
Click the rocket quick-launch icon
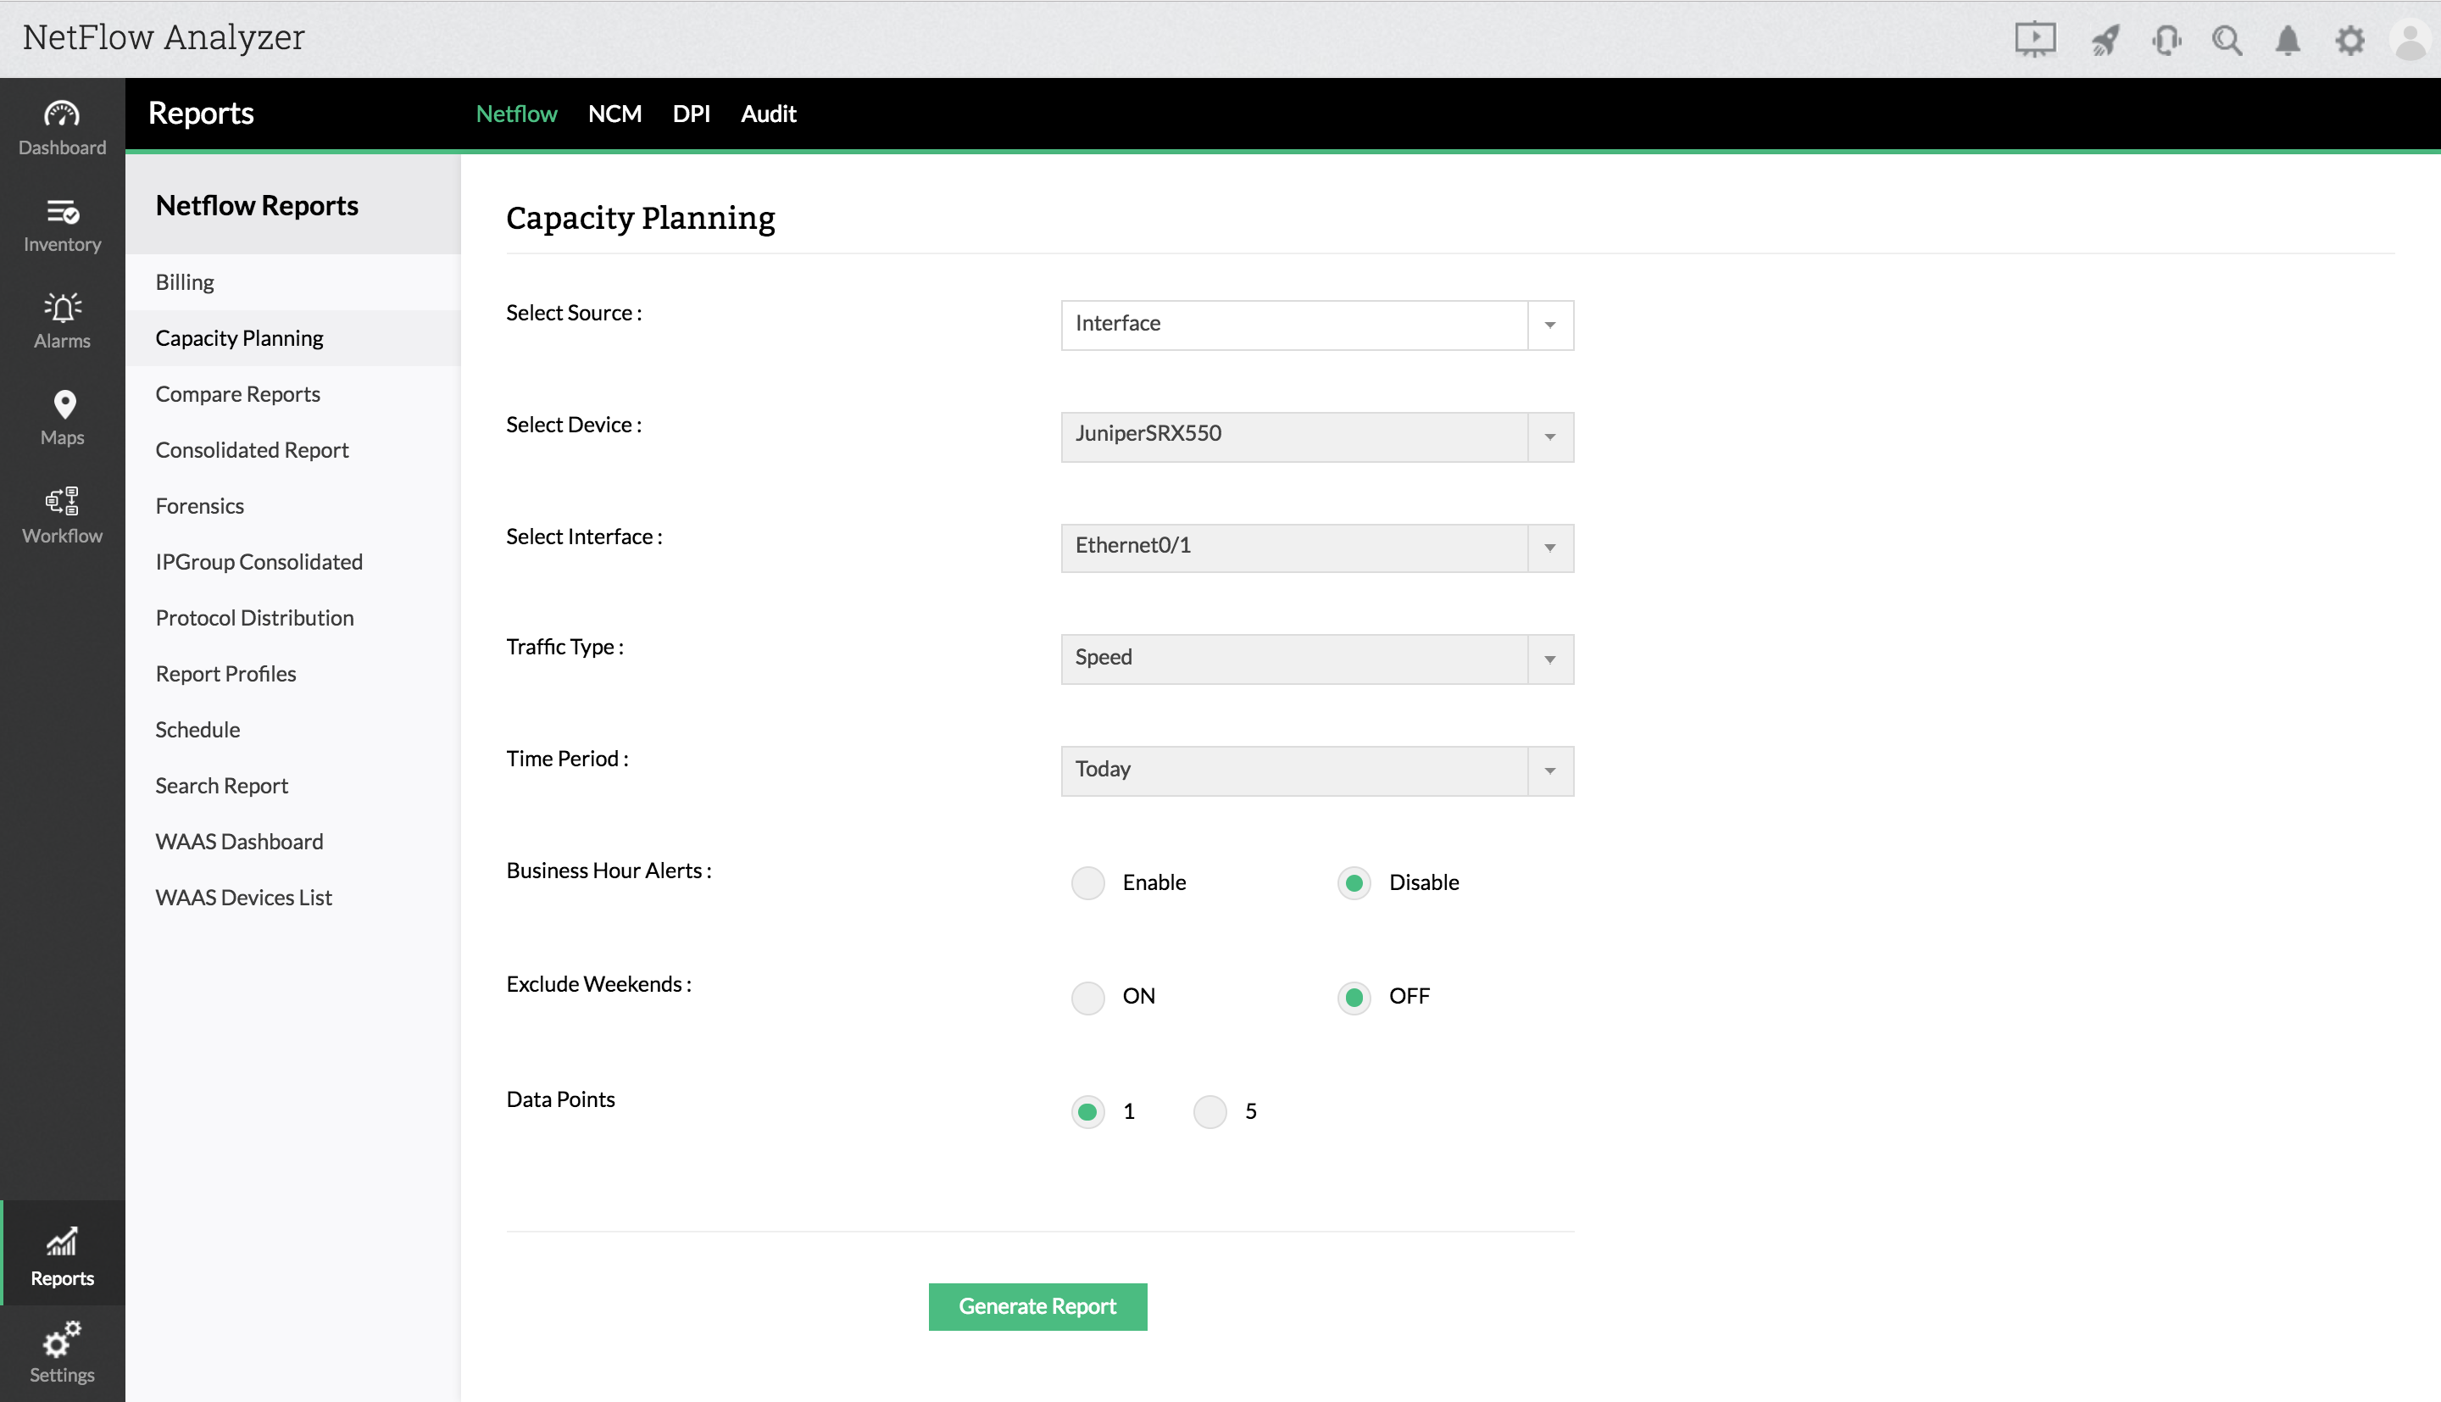click(x=2105, y=41)
